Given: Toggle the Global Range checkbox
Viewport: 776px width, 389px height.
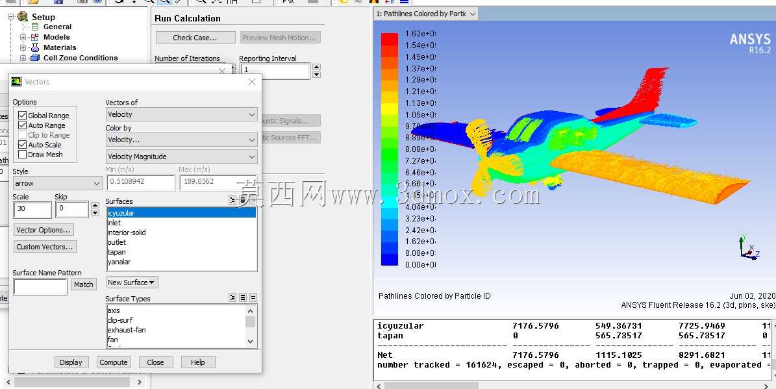Looking at the screenshot, I should click(x=22, y=116).
